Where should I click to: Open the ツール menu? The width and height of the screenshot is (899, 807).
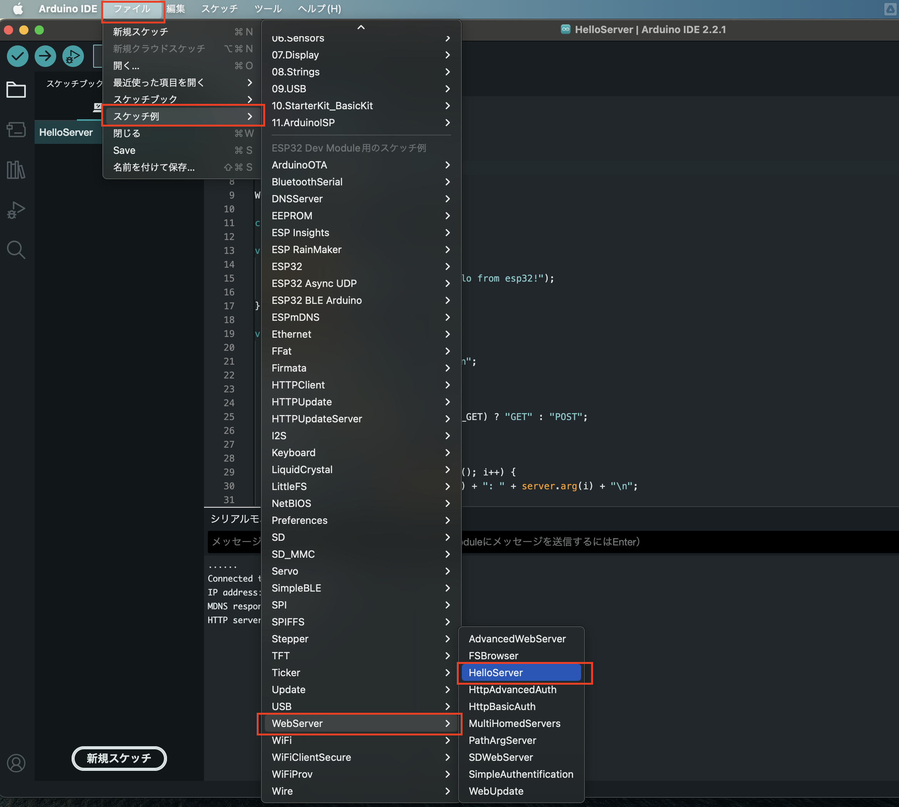(x=267, y=8)
